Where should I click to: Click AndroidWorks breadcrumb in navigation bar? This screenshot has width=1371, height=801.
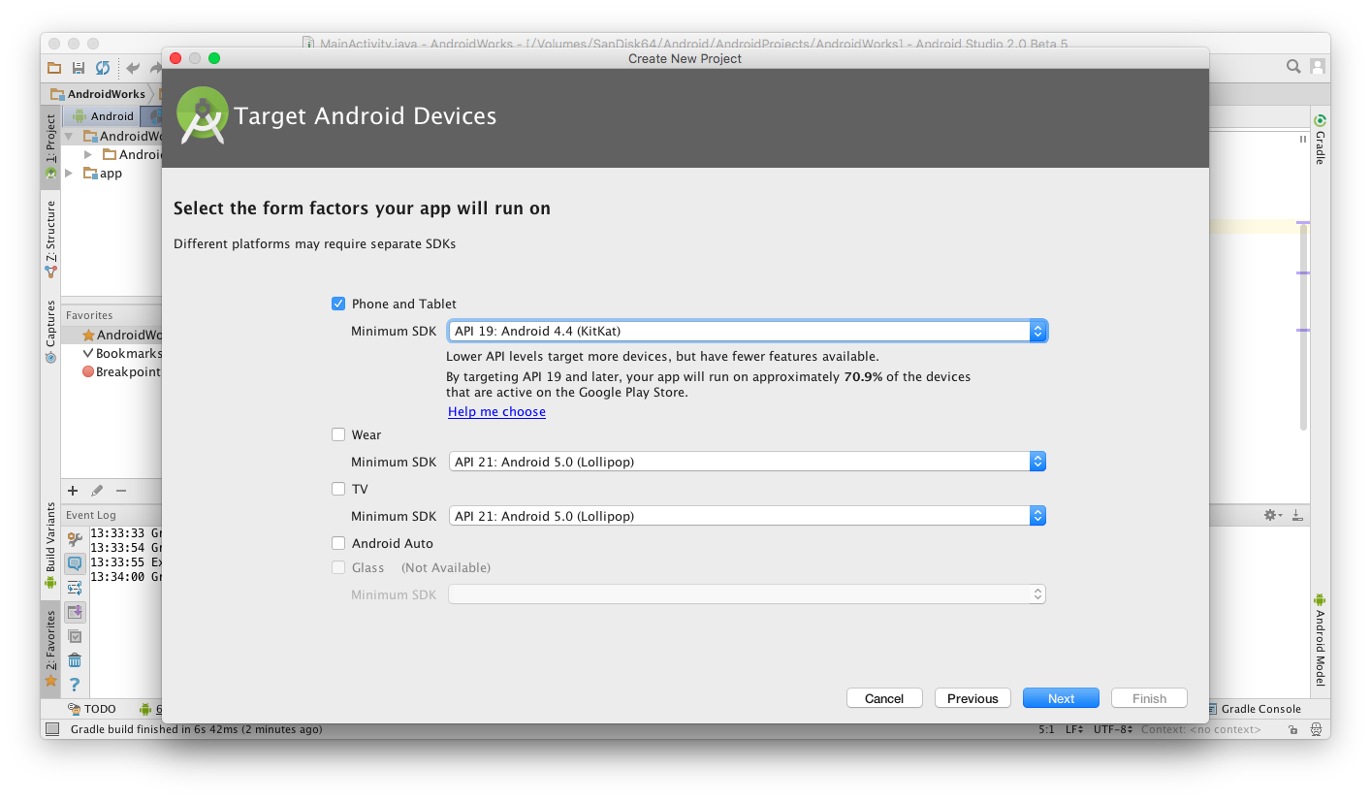pos(98,94)
